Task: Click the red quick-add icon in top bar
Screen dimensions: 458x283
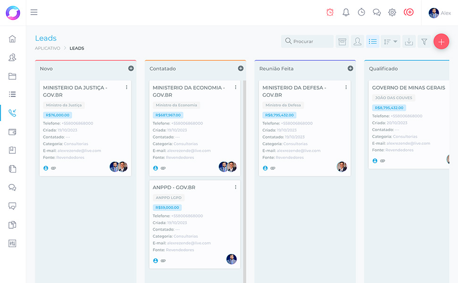Action: pyautogui.click(x=408, y=12)
